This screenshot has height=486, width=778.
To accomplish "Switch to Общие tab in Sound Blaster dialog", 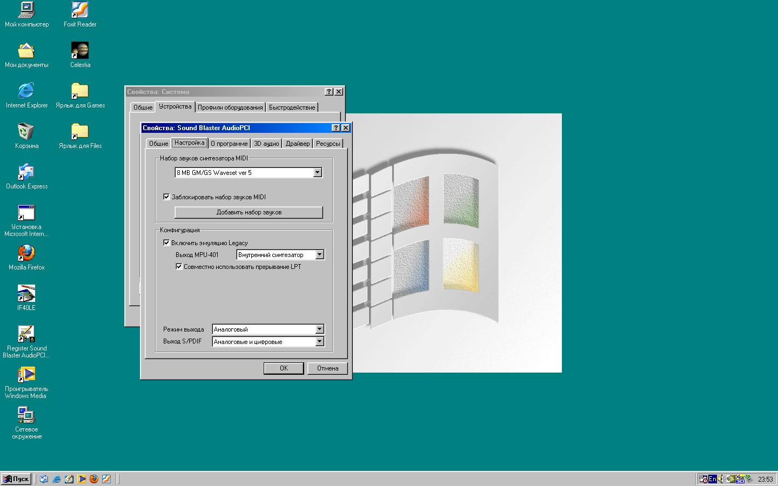I will [x=158, y=144].
